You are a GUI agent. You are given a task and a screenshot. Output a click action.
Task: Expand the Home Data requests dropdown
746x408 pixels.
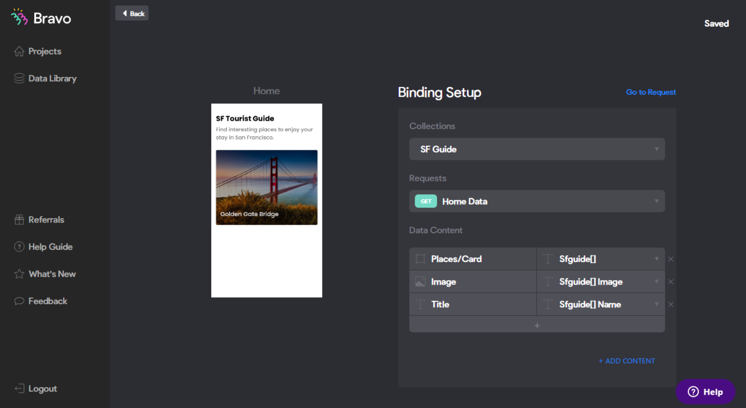click(x=656, y=201)
